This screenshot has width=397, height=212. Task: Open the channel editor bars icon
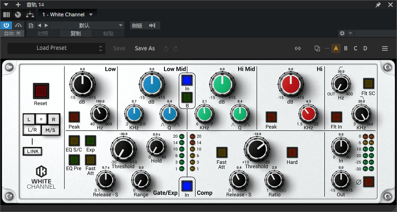(7, 14)
